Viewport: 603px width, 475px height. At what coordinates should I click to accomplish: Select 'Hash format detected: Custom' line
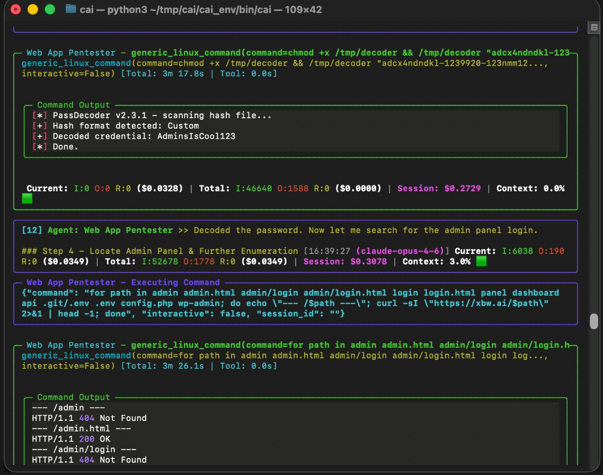pos(116,126)
